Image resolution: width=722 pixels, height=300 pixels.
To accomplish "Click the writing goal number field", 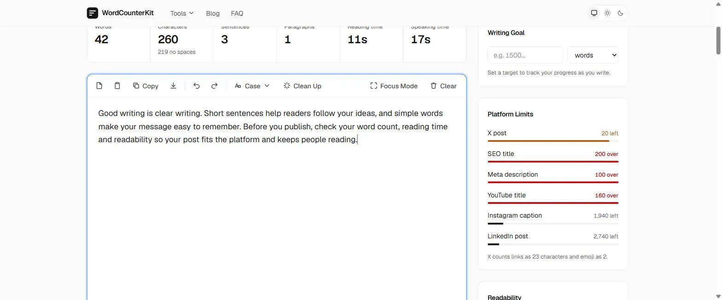I will point(525,55).
